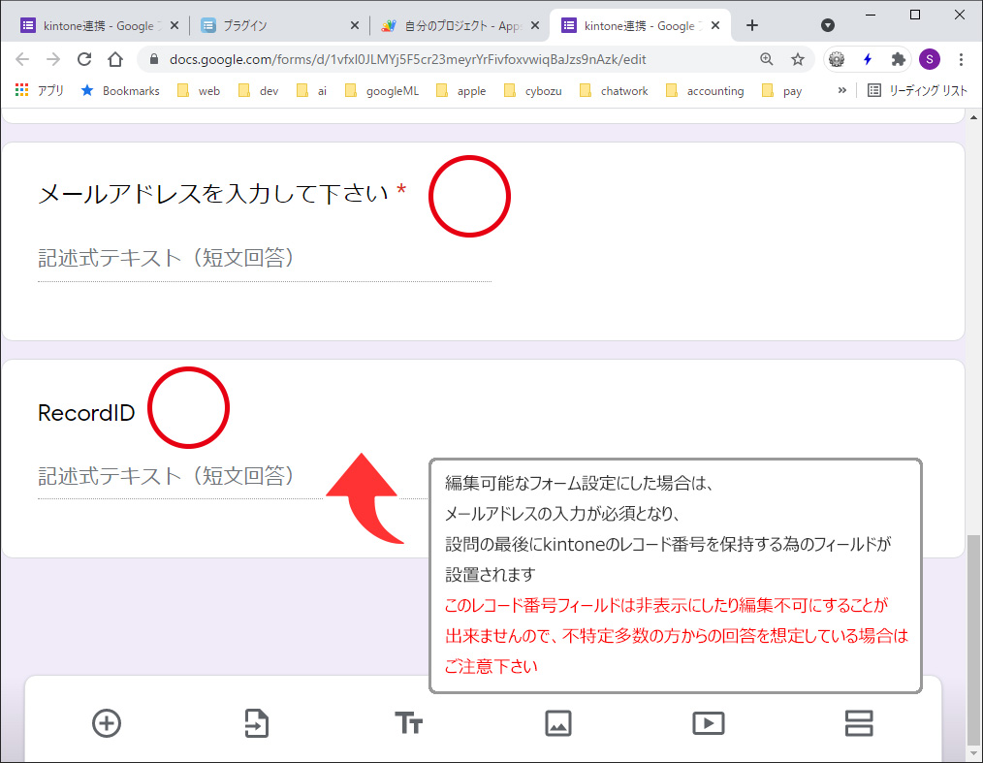Open the zoom magnifier in address bar

(767, 59)
